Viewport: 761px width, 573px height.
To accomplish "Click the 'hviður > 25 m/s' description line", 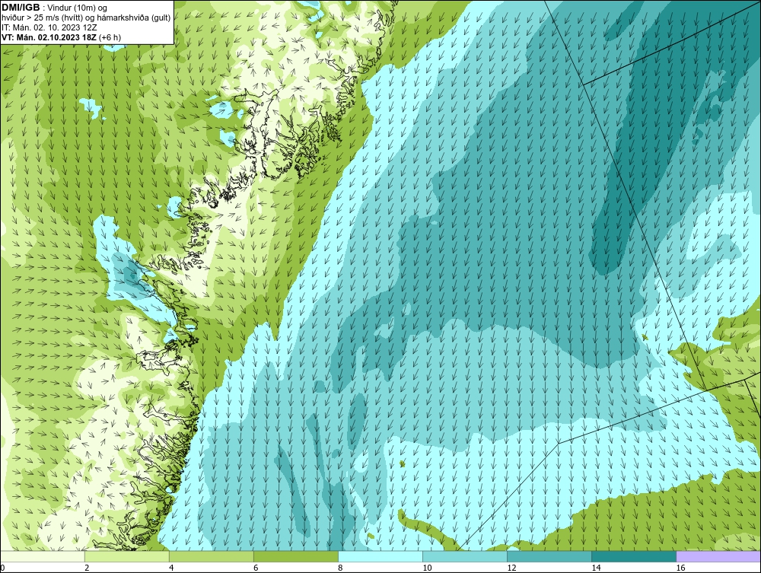I will [86, 18].
